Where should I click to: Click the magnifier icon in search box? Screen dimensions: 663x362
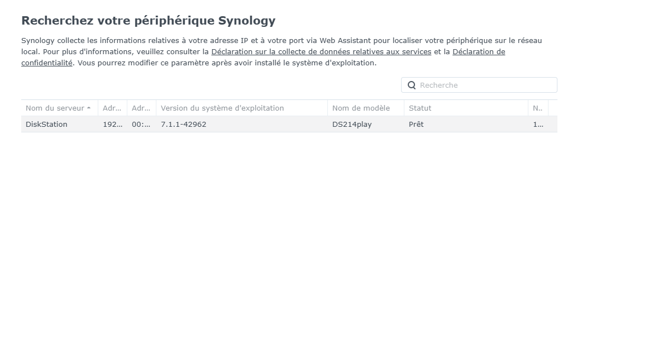point(412,85)
